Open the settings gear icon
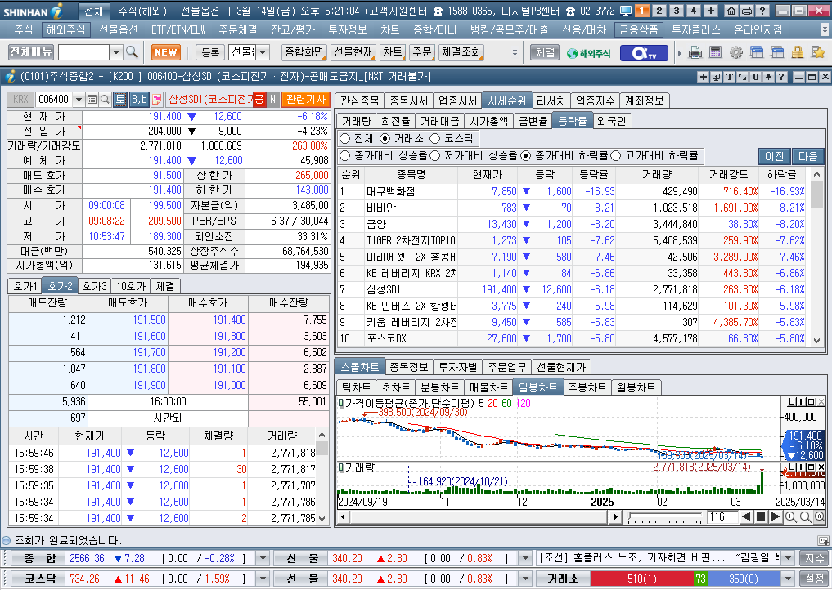Screen dimensions: 832x590 [736, 52]
